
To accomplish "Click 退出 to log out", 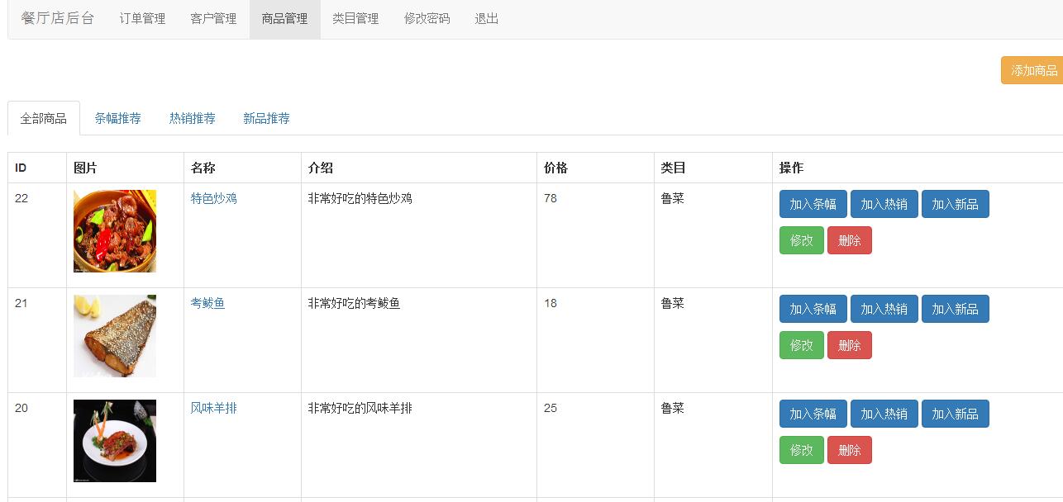I will (x=486, y=19).
